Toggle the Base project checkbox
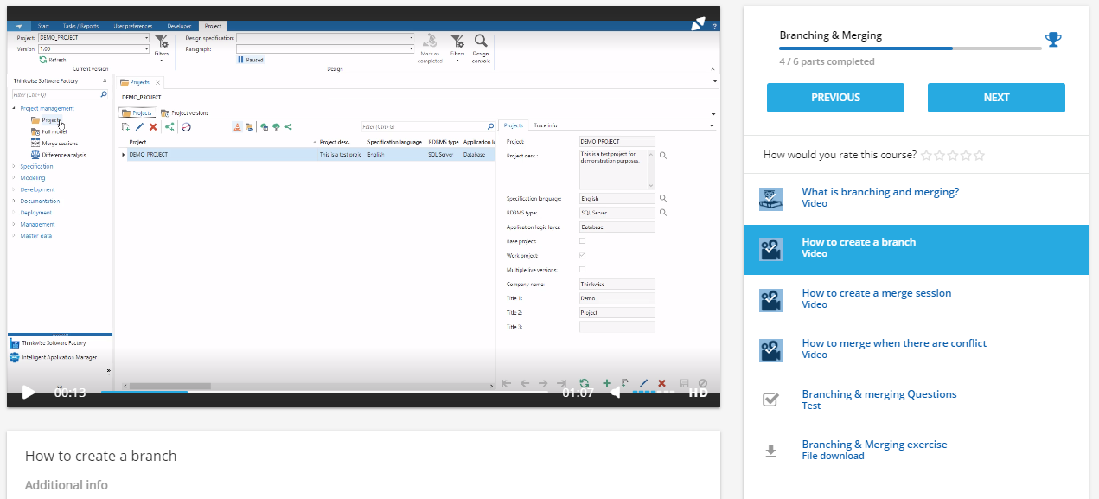This screenshot has width=1099, height=499. click(x=582, y=241)
